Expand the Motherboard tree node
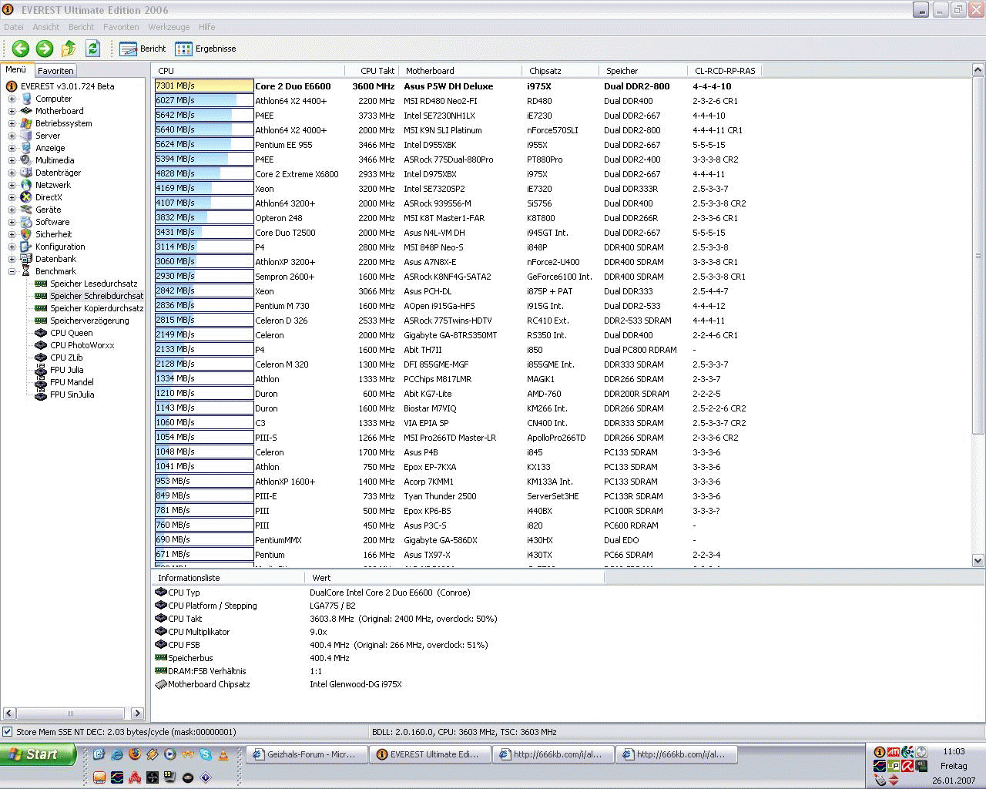This screenshot has height=789, width=986. pos(12,111)
